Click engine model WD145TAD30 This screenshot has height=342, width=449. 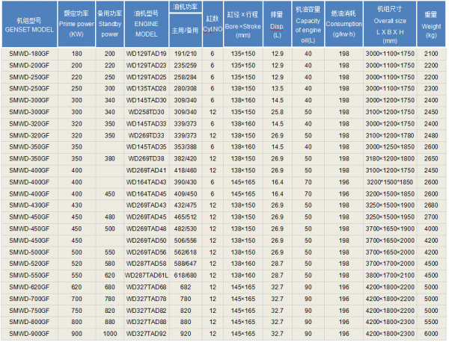(x=147, y=100)
